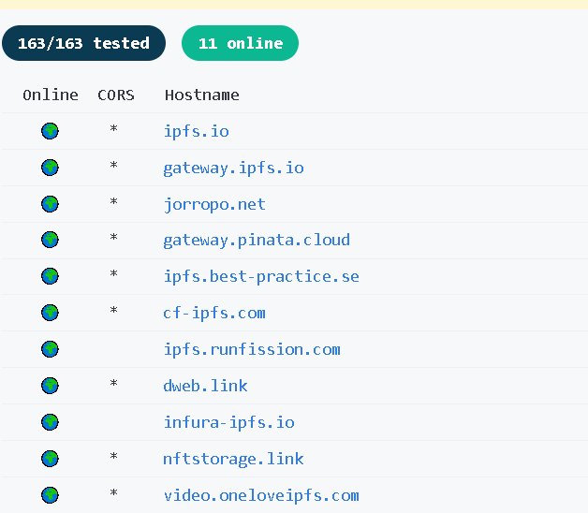This screenshot has width=588, height=513.
Task: Click the globe icon beside gateway.pinata.cloud
Action: click(x=51, y=240)
